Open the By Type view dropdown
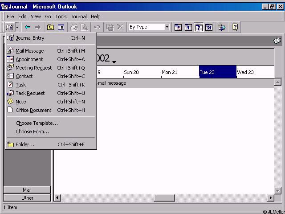The height and width of the screenshot is (214, 285). [x=167, y=27]
